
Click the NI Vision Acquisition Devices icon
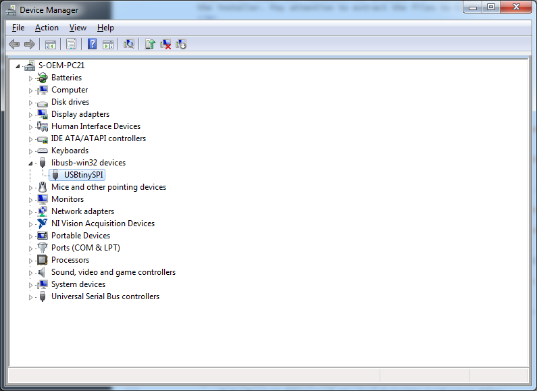(42, 224)
